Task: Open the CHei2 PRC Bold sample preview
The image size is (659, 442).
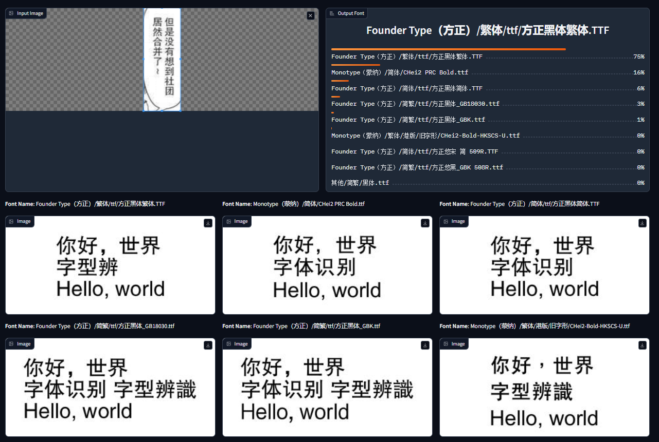Action: 327,265
